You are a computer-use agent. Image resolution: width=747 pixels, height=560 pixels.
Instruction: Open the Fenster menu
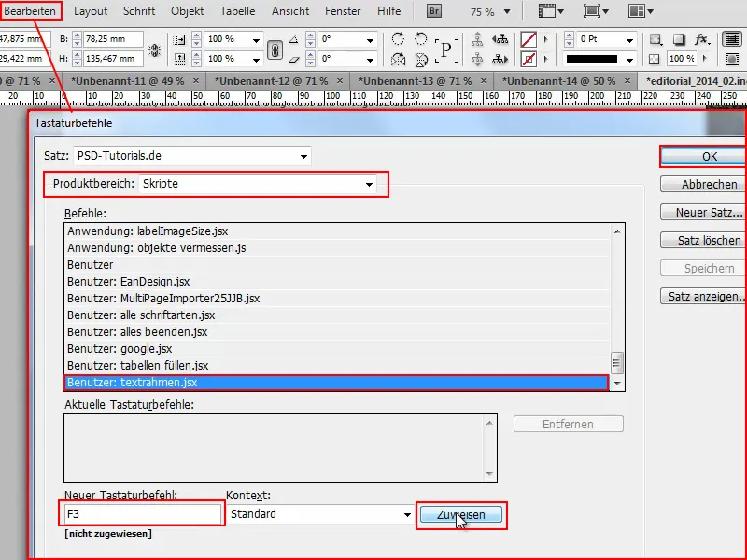point(343,10)
